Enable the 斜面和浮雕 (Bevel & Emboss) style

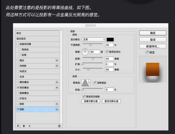coord(18,44)
